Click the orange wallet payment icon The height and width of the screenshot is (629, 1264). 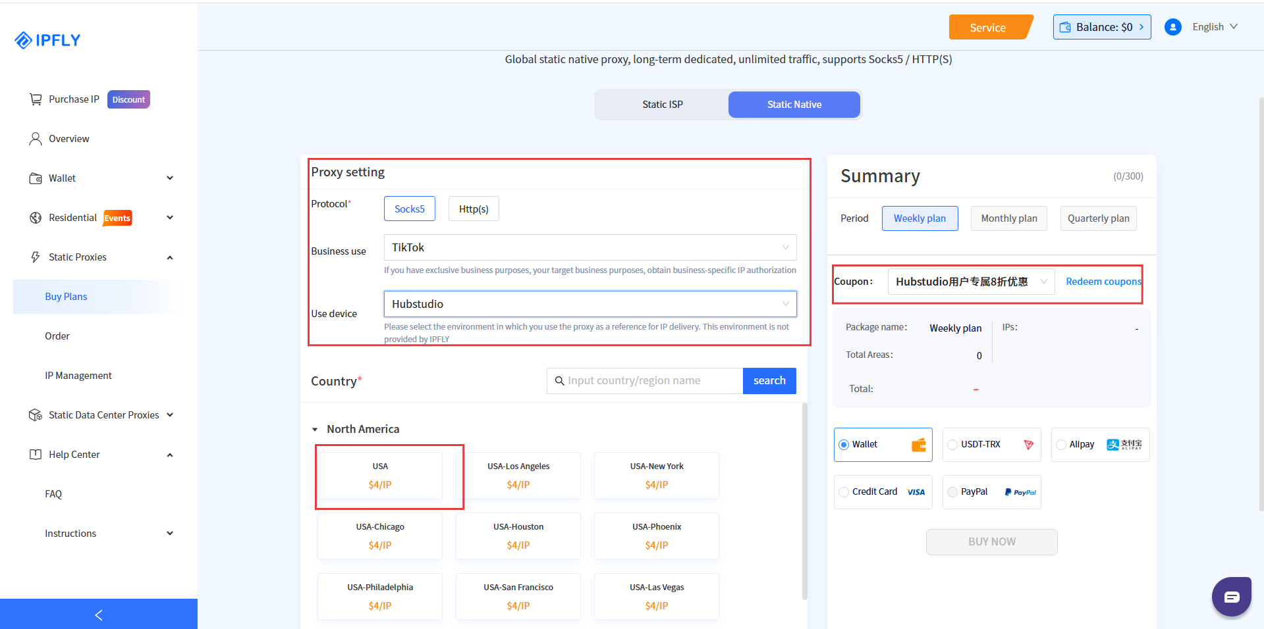click(x=919, y=445)
